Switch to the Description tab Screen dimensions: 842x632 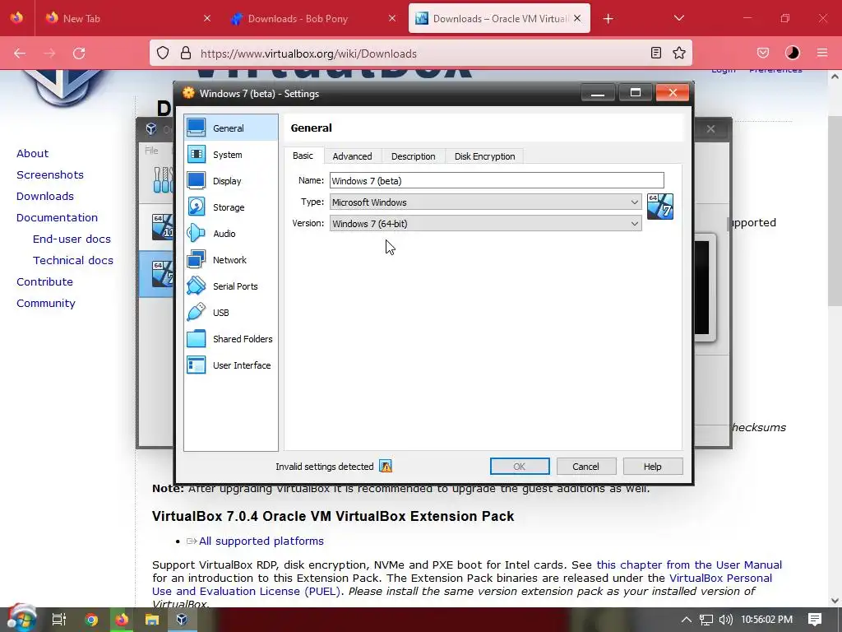pos(414,156)
